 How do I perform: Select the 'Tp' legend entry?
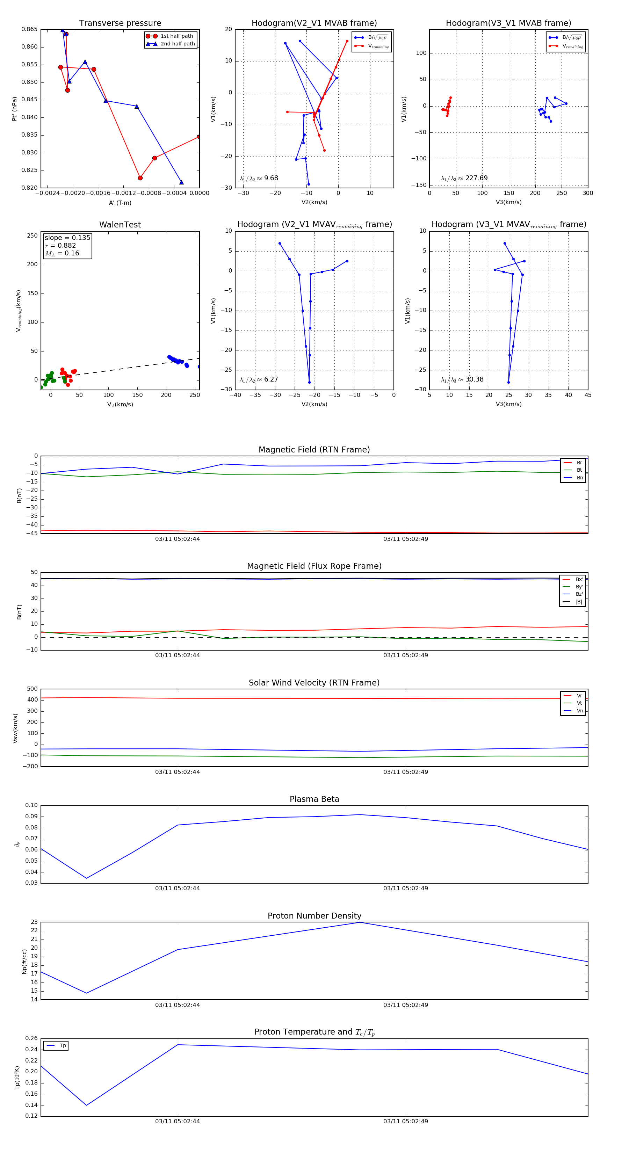click(56, 1046)
